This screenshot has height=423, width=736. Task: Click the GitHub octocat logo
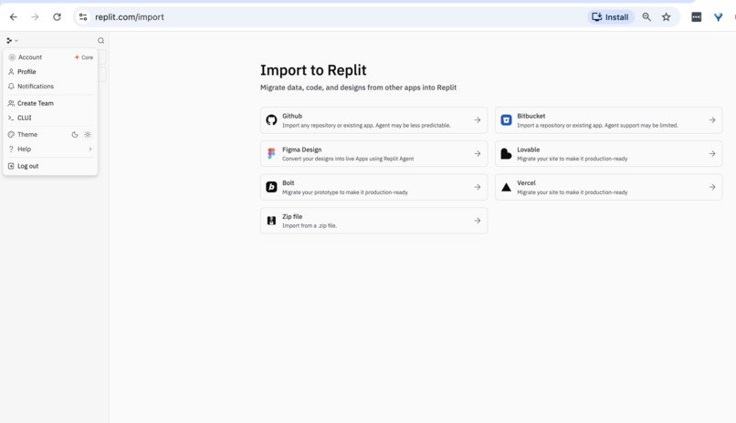pyautogui.click(x=271, y=120)
